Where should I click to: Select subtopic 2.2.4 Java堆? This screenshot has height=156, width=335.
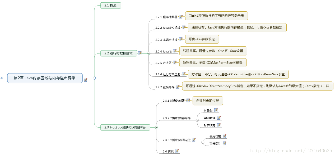[x=163, y=51]
